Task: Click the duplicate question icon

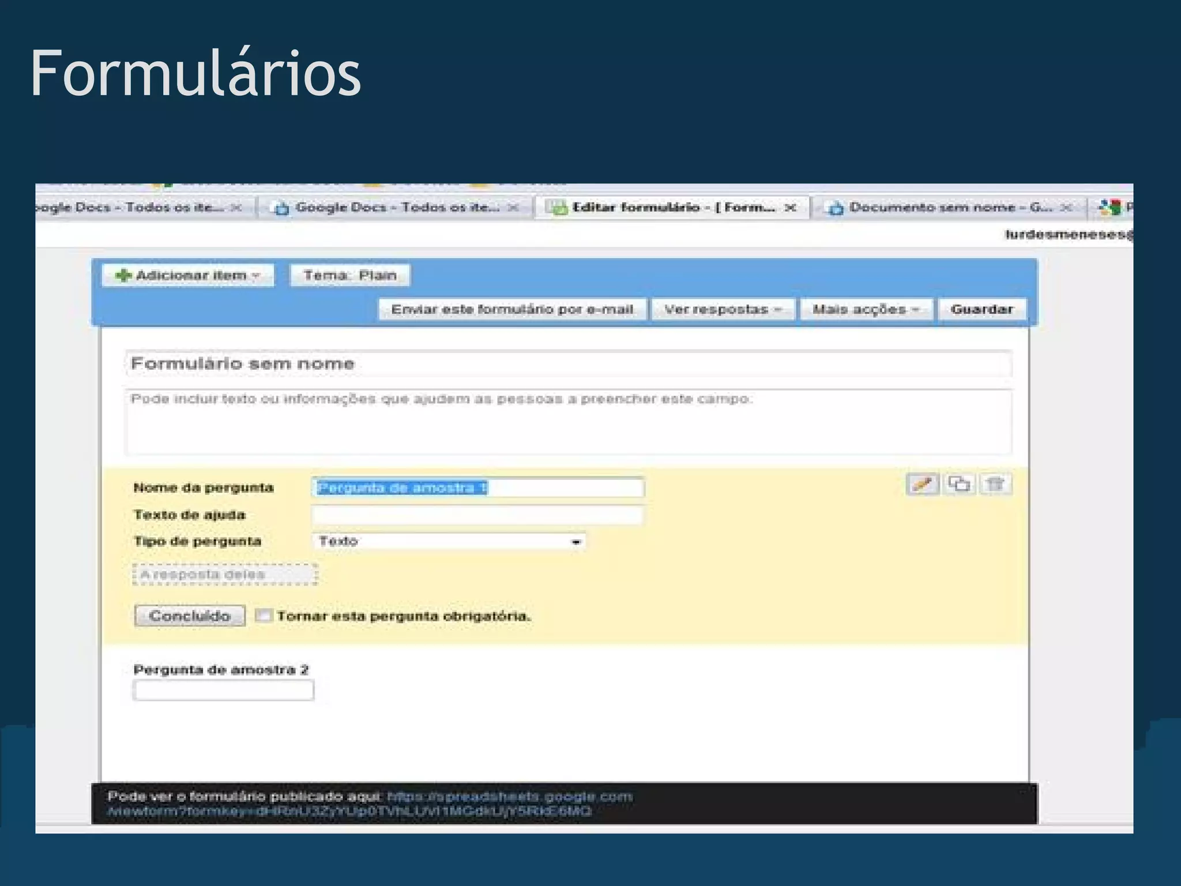Action: [959, 483]
